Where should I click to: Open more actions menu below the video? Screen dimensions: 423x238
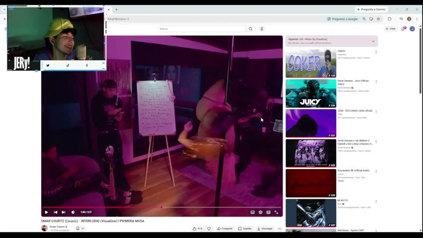[280, 228]
